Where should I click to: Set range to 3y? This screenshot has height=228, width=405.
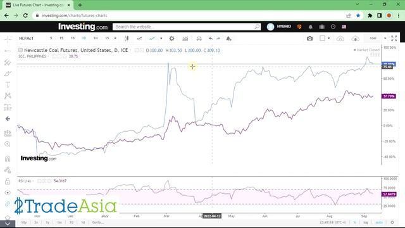tap(36, 222)
